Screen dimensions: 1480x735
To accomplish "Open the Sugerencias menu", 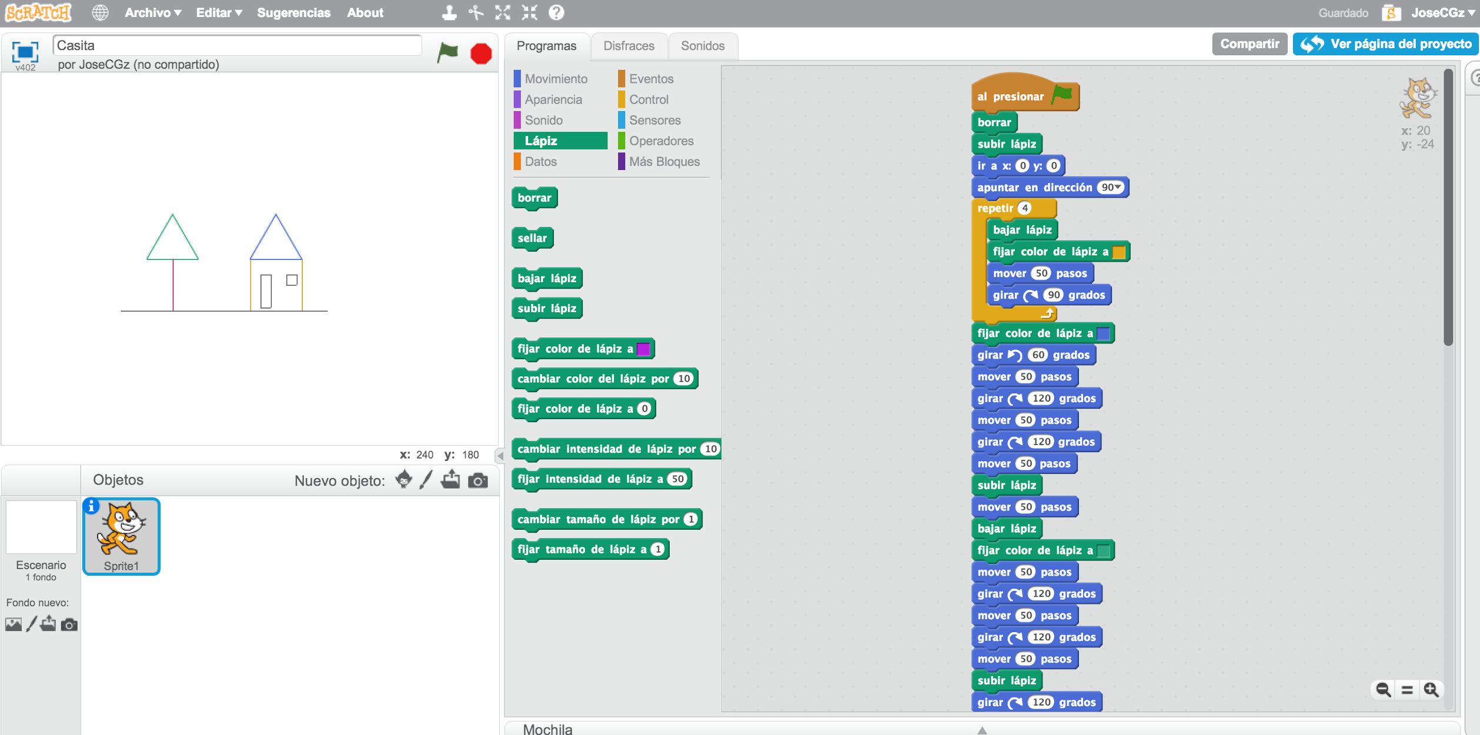I will coord(293,12).
